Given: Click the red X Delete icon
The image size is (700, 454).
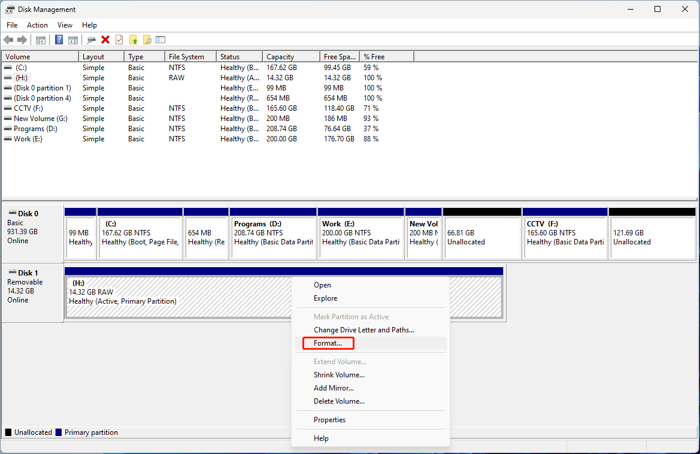Looking at the screenshot, I should click(105, 40).
